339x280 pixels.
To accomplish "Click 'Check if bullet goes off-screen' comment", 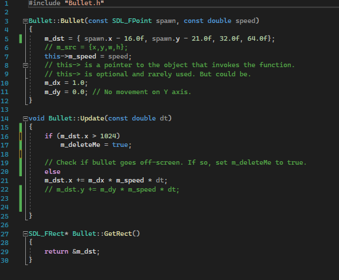I will 175,162.
